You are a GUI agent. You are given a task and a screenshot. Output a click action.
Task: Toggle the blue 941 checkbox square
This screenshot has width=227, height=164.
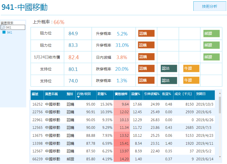(4, 32)
